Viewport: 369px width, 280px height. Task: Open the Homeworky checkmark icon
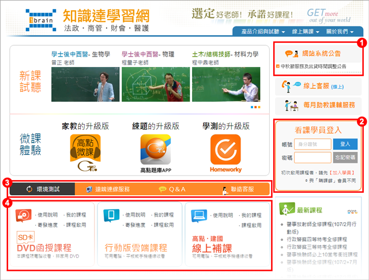point(225,150)
